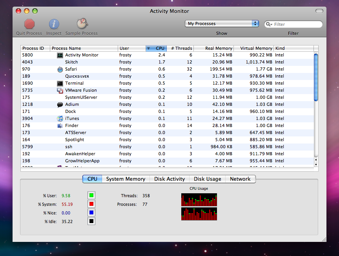This screenshot has width=339, height=256.
Task: Switch to the System Memory tab
Action: (x=126, y=179)
